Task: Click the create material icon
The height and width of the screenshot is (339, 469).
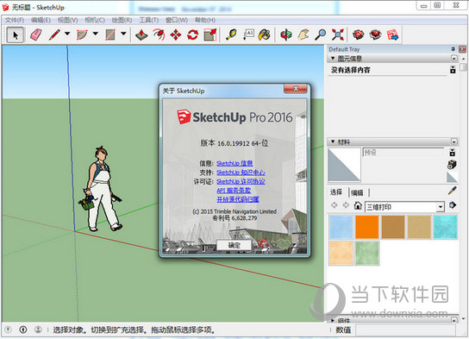Action: point(452,164)
